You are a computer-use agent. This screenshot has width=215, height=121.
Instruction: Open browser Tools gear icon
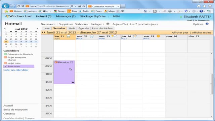[210, 6]
